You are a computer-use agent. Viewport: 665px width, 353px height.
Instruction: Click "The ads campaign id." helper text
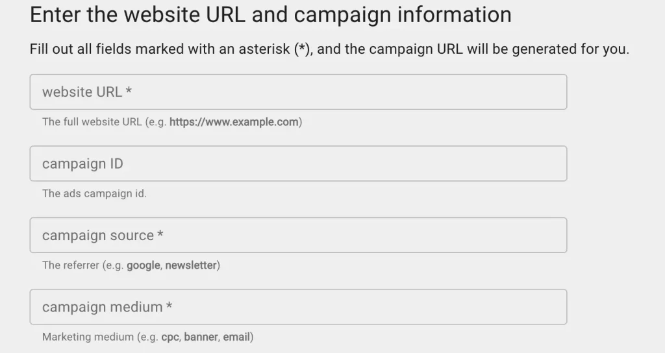click(95, 193)
